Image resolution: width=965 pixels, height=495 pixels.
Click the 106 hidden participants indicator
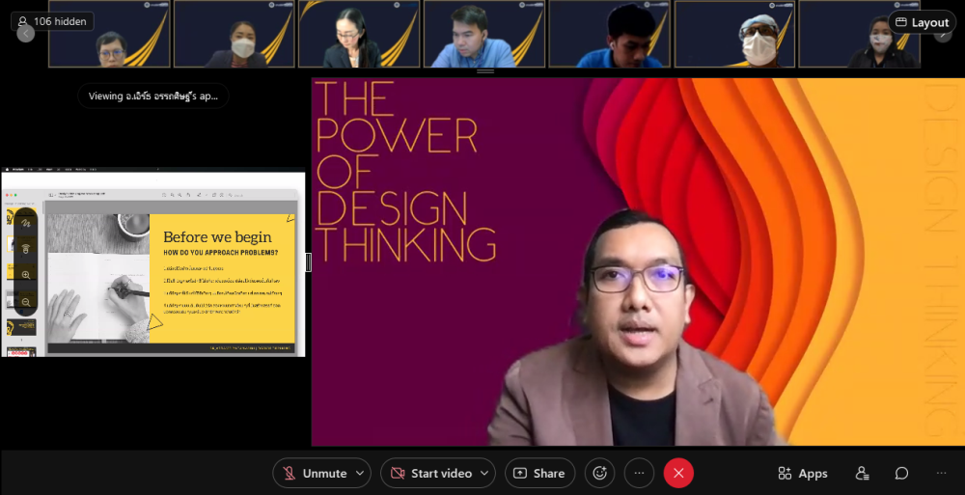[x=52, y=21]
